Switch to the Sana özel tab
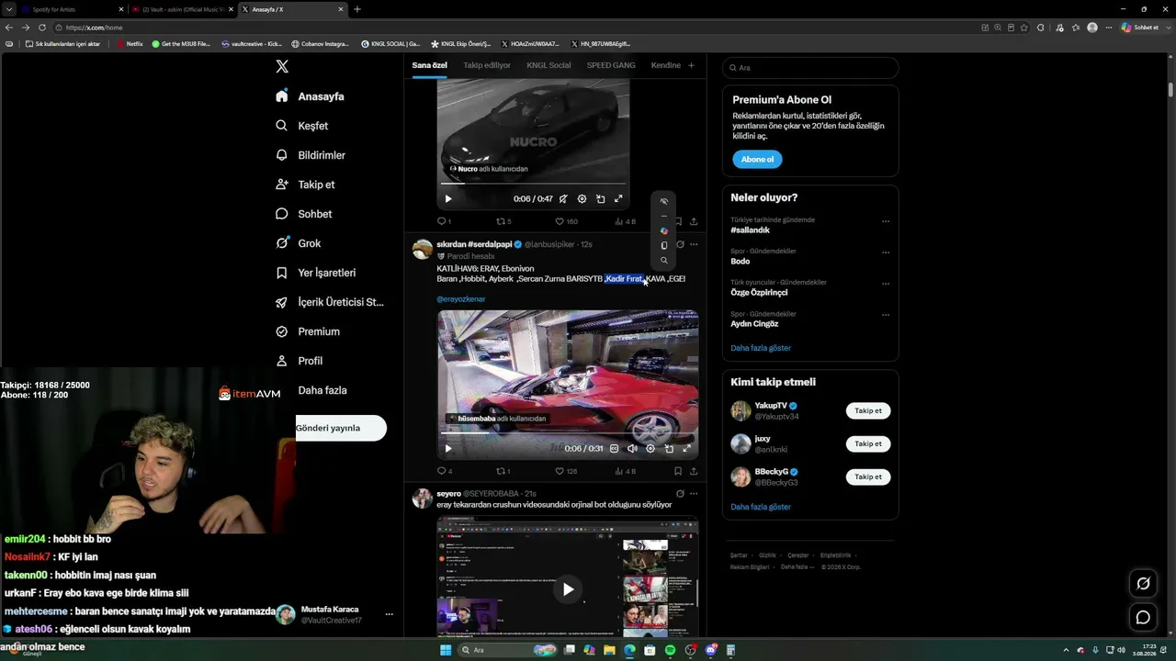 (x=429, y=65)
